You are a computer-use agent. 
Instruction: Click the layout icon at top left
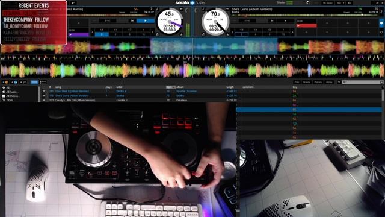[73, 3]
